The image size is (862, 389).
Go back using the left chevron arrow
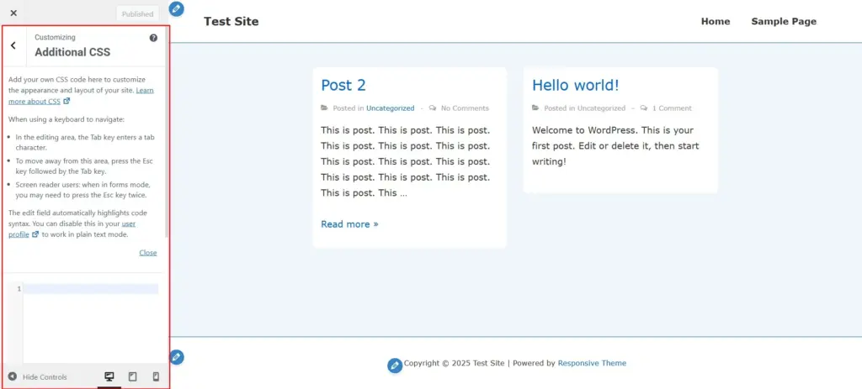pyautogui.click(x=13, y=46)
